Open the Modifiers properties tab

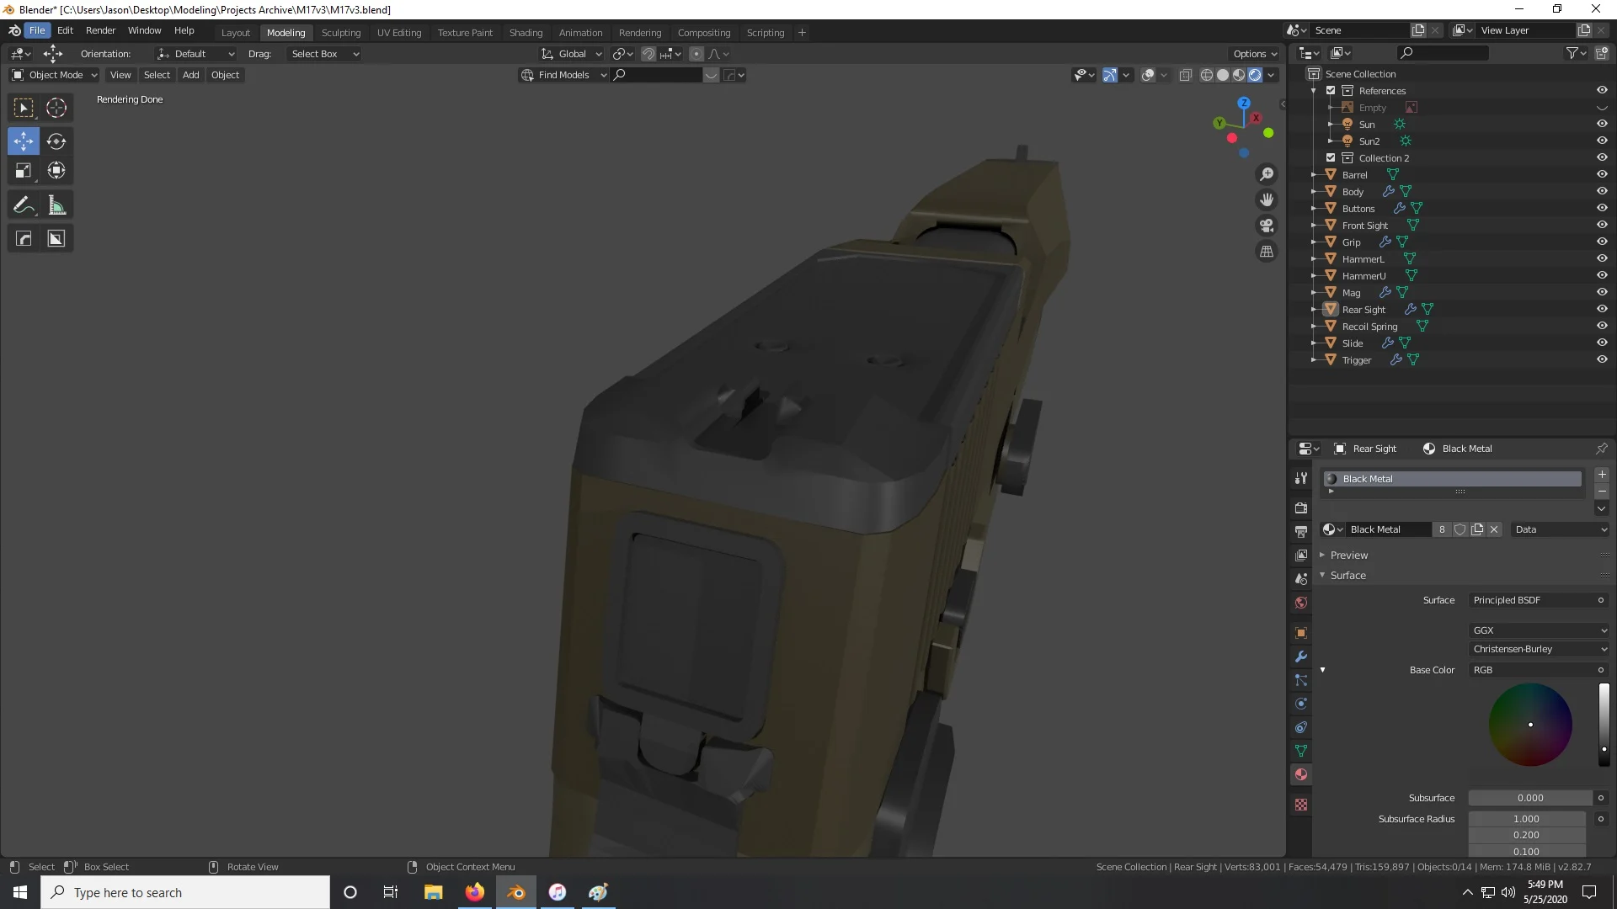click(x=1301, y=656)
